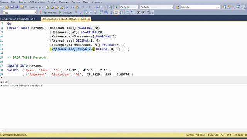Viewport: 247px width, 139px height.
Task: Click the Redo arrow icon
Action: (x=90, y=7)
